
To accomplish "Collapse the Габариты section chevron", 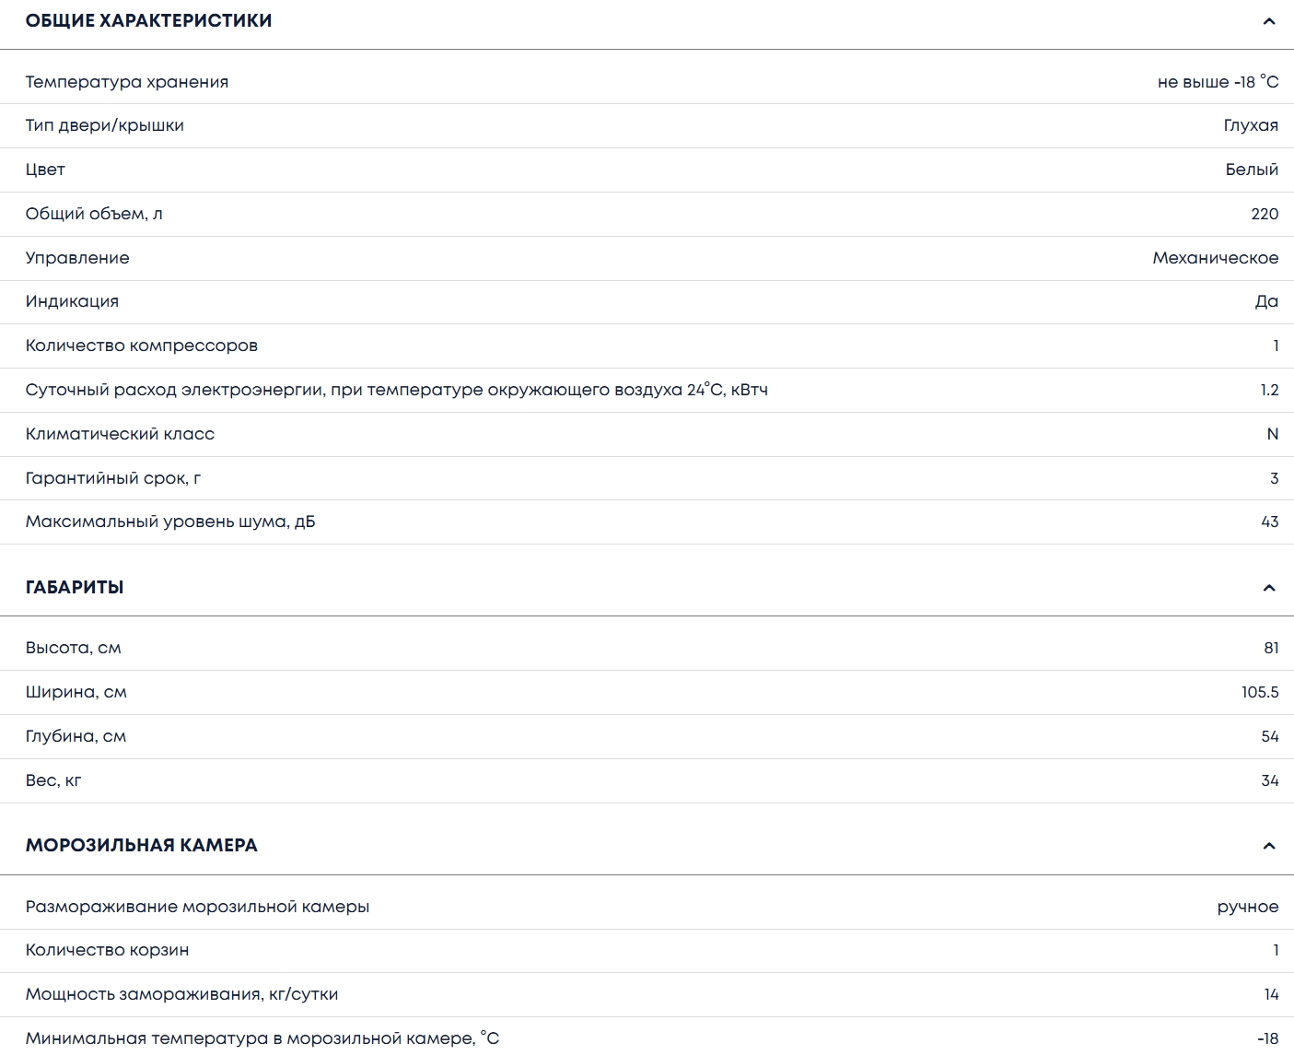I will (x=1269, y=588).
